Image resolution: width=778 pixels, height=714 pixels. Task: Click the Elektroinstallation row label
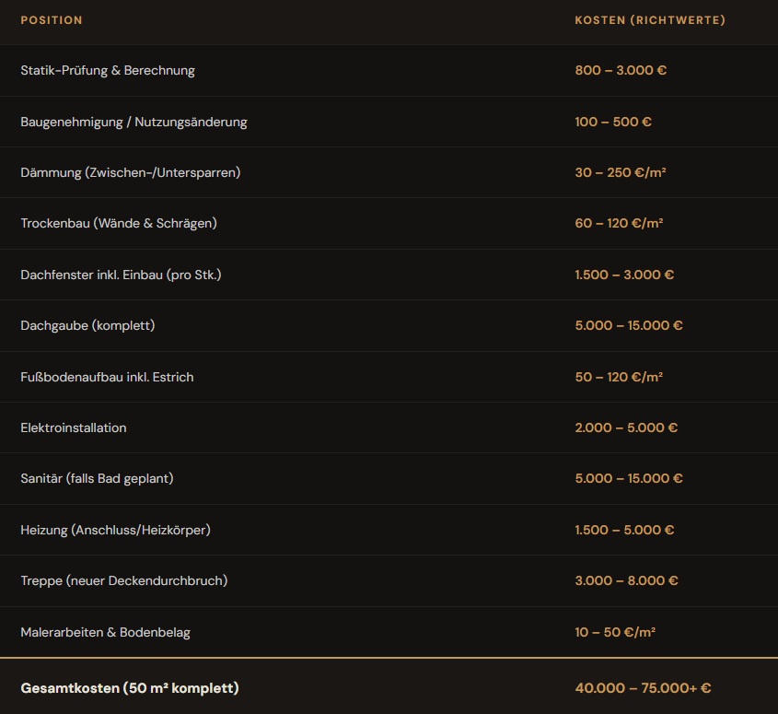tap(74, 427)
